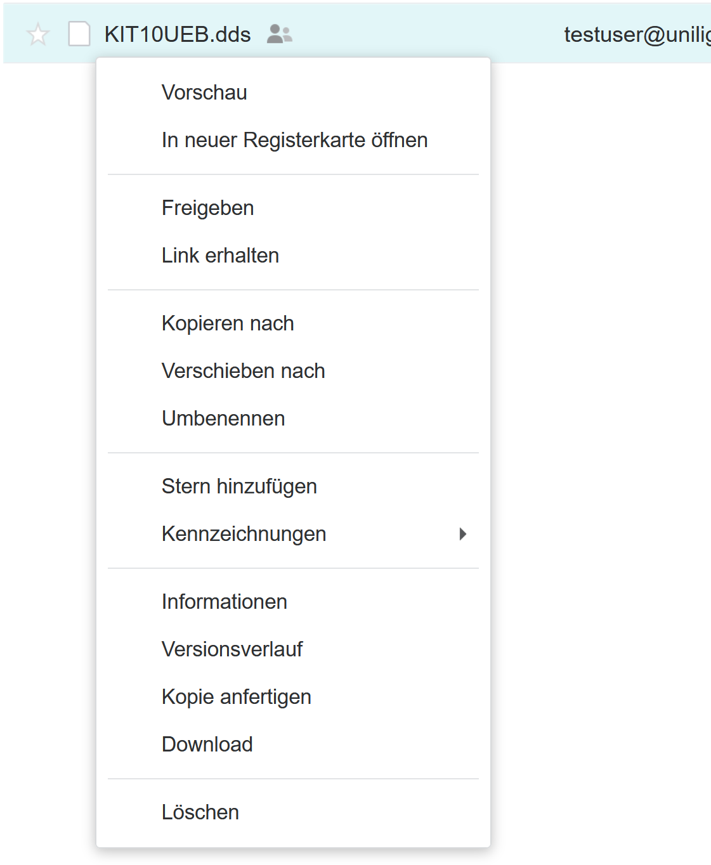Screen dimensions: 711x865
Task: Click the file type icon for KIT10UEB.dds
Action: pos(79,34)
